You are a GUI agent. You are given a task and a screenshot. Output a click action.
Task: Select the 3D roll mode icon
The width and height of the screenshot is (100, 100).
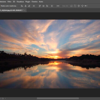click(x=75, y=6)
